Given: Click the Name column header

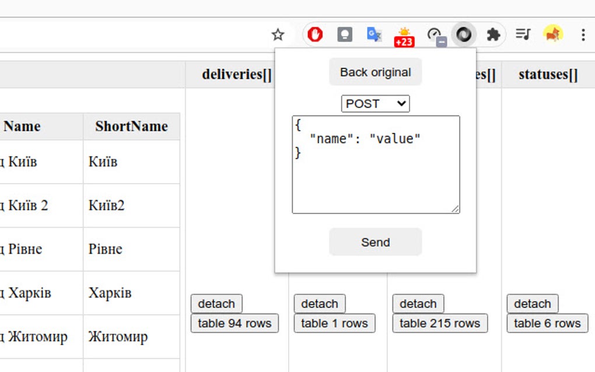Looking at the screenshot, I should 41,127.
